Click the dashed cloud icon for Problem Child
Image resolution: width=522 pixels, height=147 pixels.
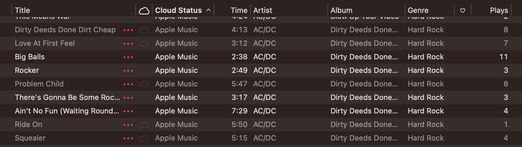tap(144, 84)
